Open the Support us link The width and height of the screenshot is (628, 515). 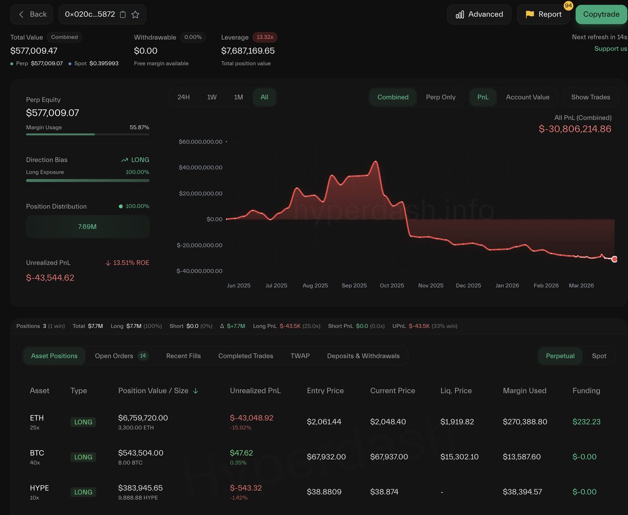tap(610, 49)
